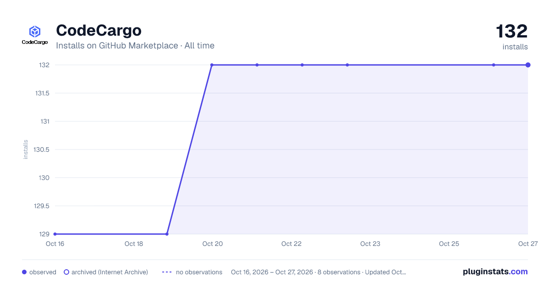Click the Oct 22 x-axis label

click(291, 244)
